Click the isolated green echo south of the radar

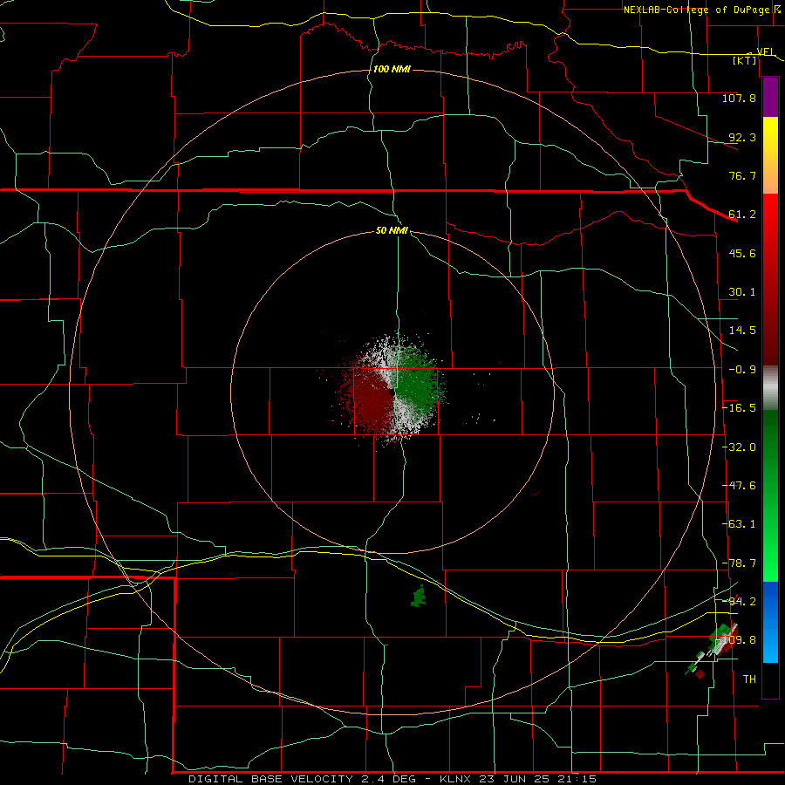[419, 597]
